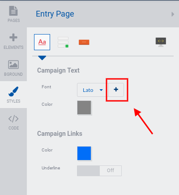
Task: Click the Campaign Links section heading
Action: point(60,134)
